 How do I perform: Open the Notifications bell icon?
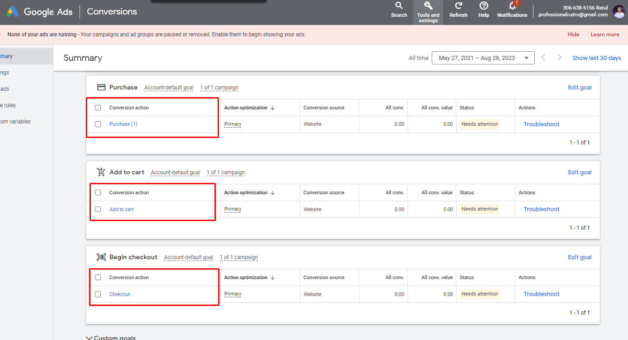click(x=512, y=6)
